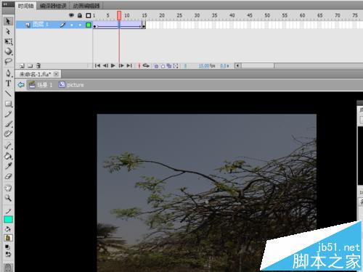Go to the first frame
The height and width of the screenshot is (272, 363).
point(97,65)
